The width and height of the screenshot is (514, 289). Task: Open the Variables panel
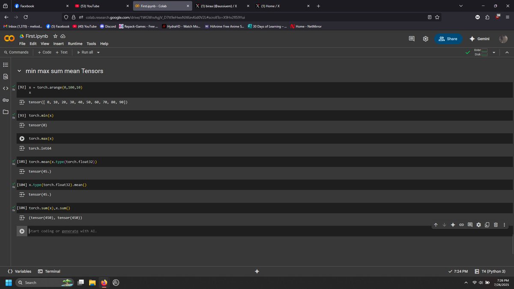coord(20,271)
